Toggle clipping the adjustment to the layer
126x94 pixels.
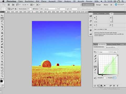pyautogui.click(x=101, y=86)
